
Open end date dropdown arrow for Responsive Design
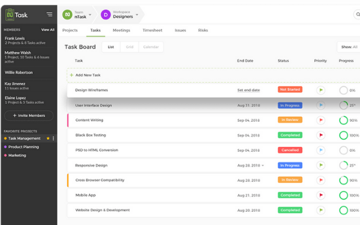[263, 166]
